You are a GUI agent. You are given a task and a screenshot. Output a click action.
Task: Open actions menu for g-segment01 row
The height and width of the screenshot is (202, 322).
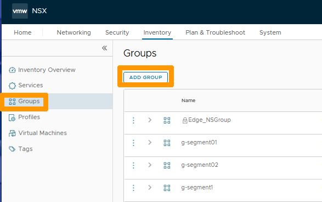pos(133,143)
